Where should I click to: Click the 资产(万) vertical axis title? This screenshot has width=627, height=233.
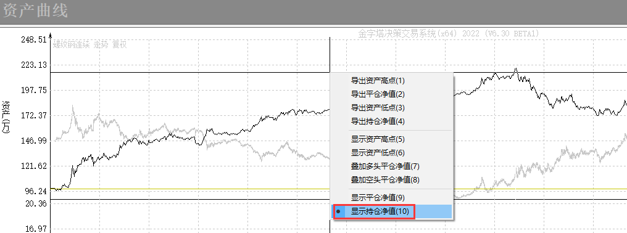(x=7, y=116)
